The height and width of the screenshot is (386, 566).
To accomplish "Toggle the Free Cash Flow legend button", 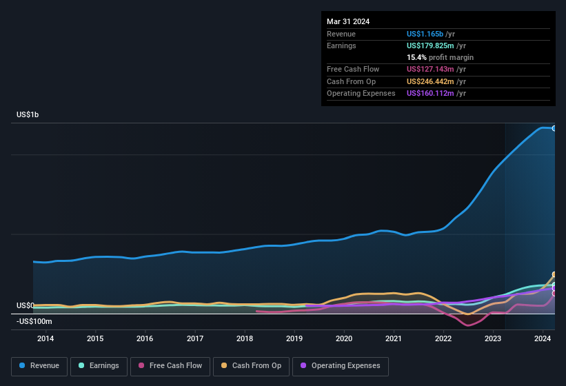I will pyautogui.click(x=170, y=366).
